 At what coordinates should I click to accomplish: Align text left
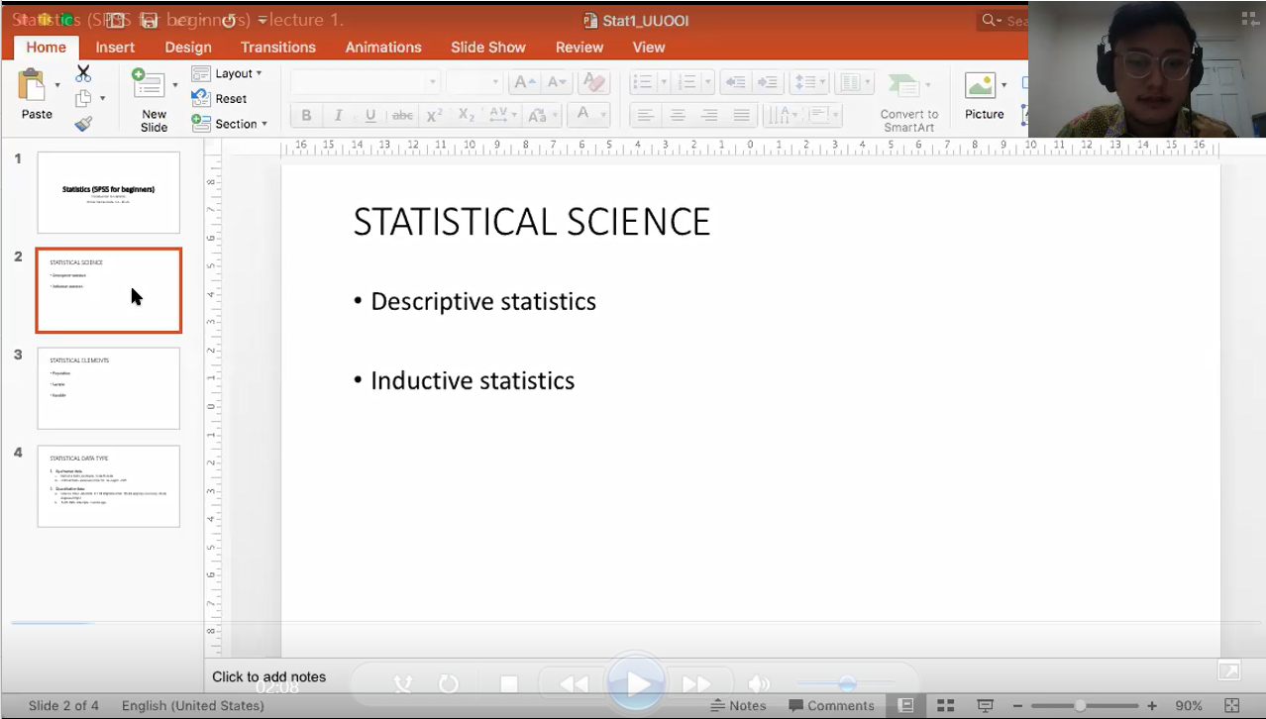point(646,115)
